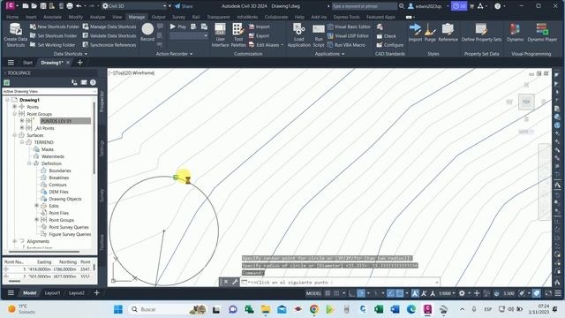
Task: Open Tool Palettes customization
Action: 238,35
